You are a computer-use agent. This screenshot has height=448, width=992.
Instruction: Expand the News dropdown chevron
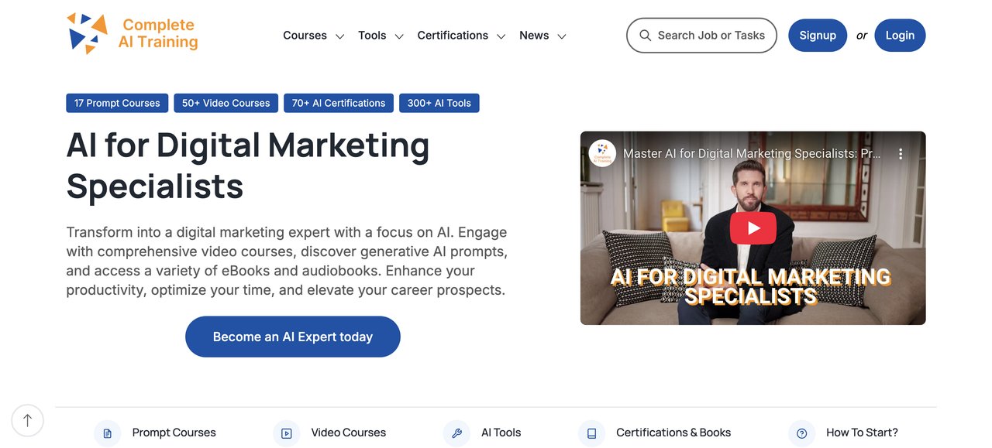pyautogui.click(x=562, y=36)
